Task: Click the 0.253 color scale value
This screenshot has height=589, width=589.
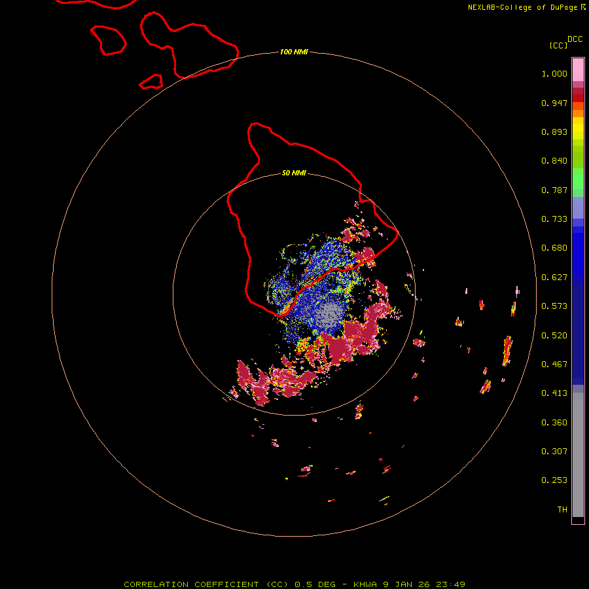Action: tap(554, 480)
